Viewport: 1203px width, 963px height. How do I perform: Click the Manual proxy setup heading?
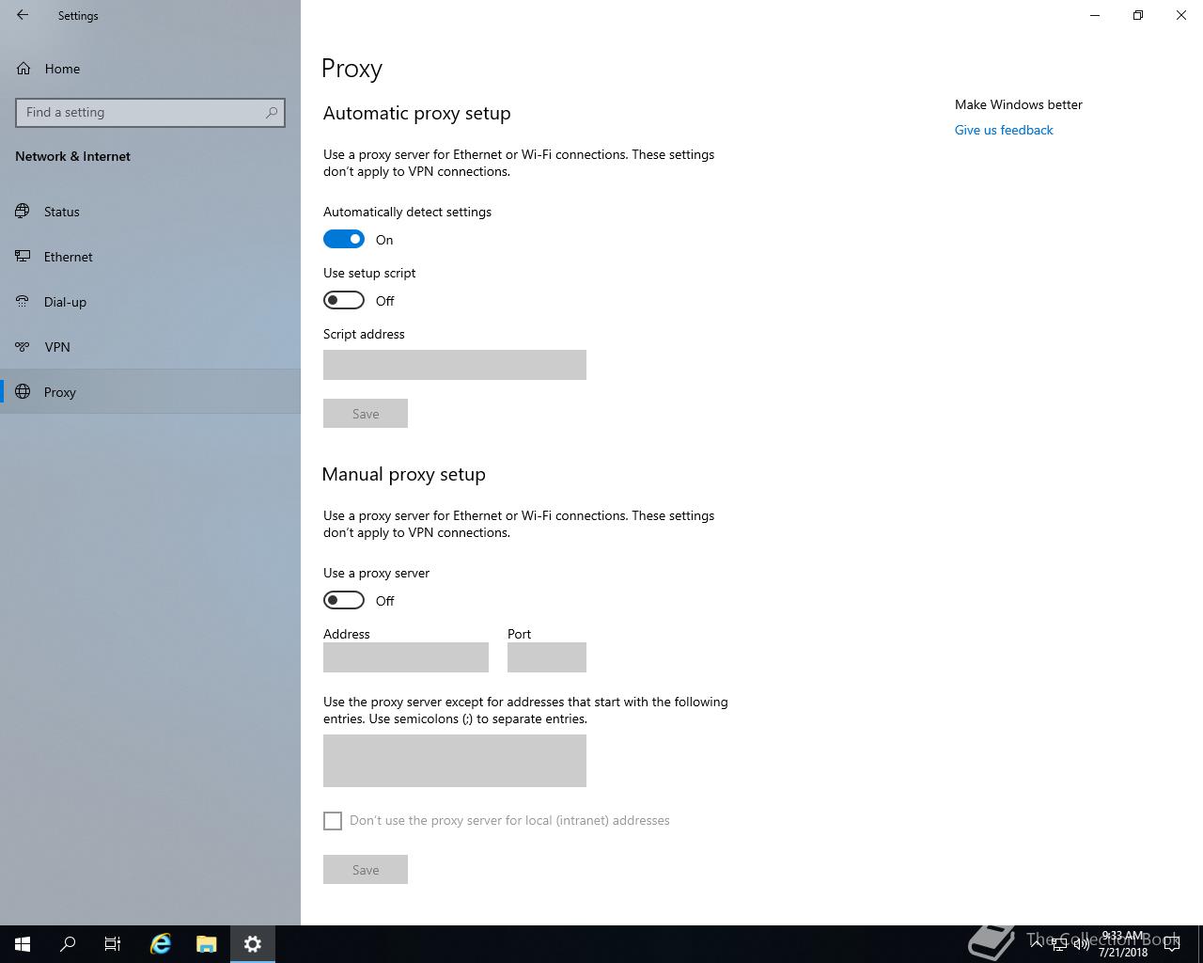pos(404,474)
